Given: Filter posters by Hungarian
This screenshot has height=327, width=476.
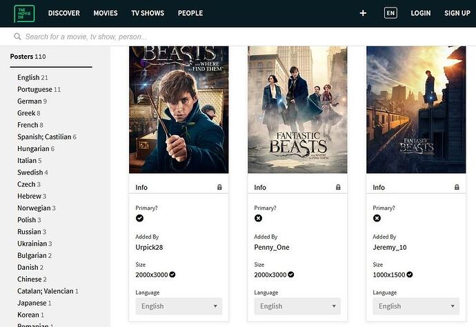Looking at the screenshot, I should tap(36, 148).
